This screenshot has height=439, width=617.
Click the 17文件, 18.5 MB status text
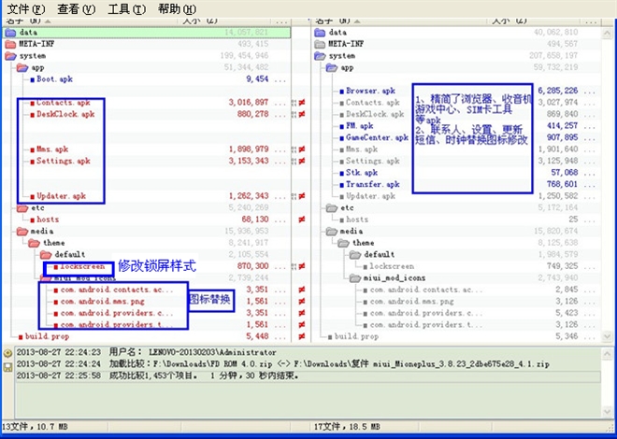coord(347,427)
